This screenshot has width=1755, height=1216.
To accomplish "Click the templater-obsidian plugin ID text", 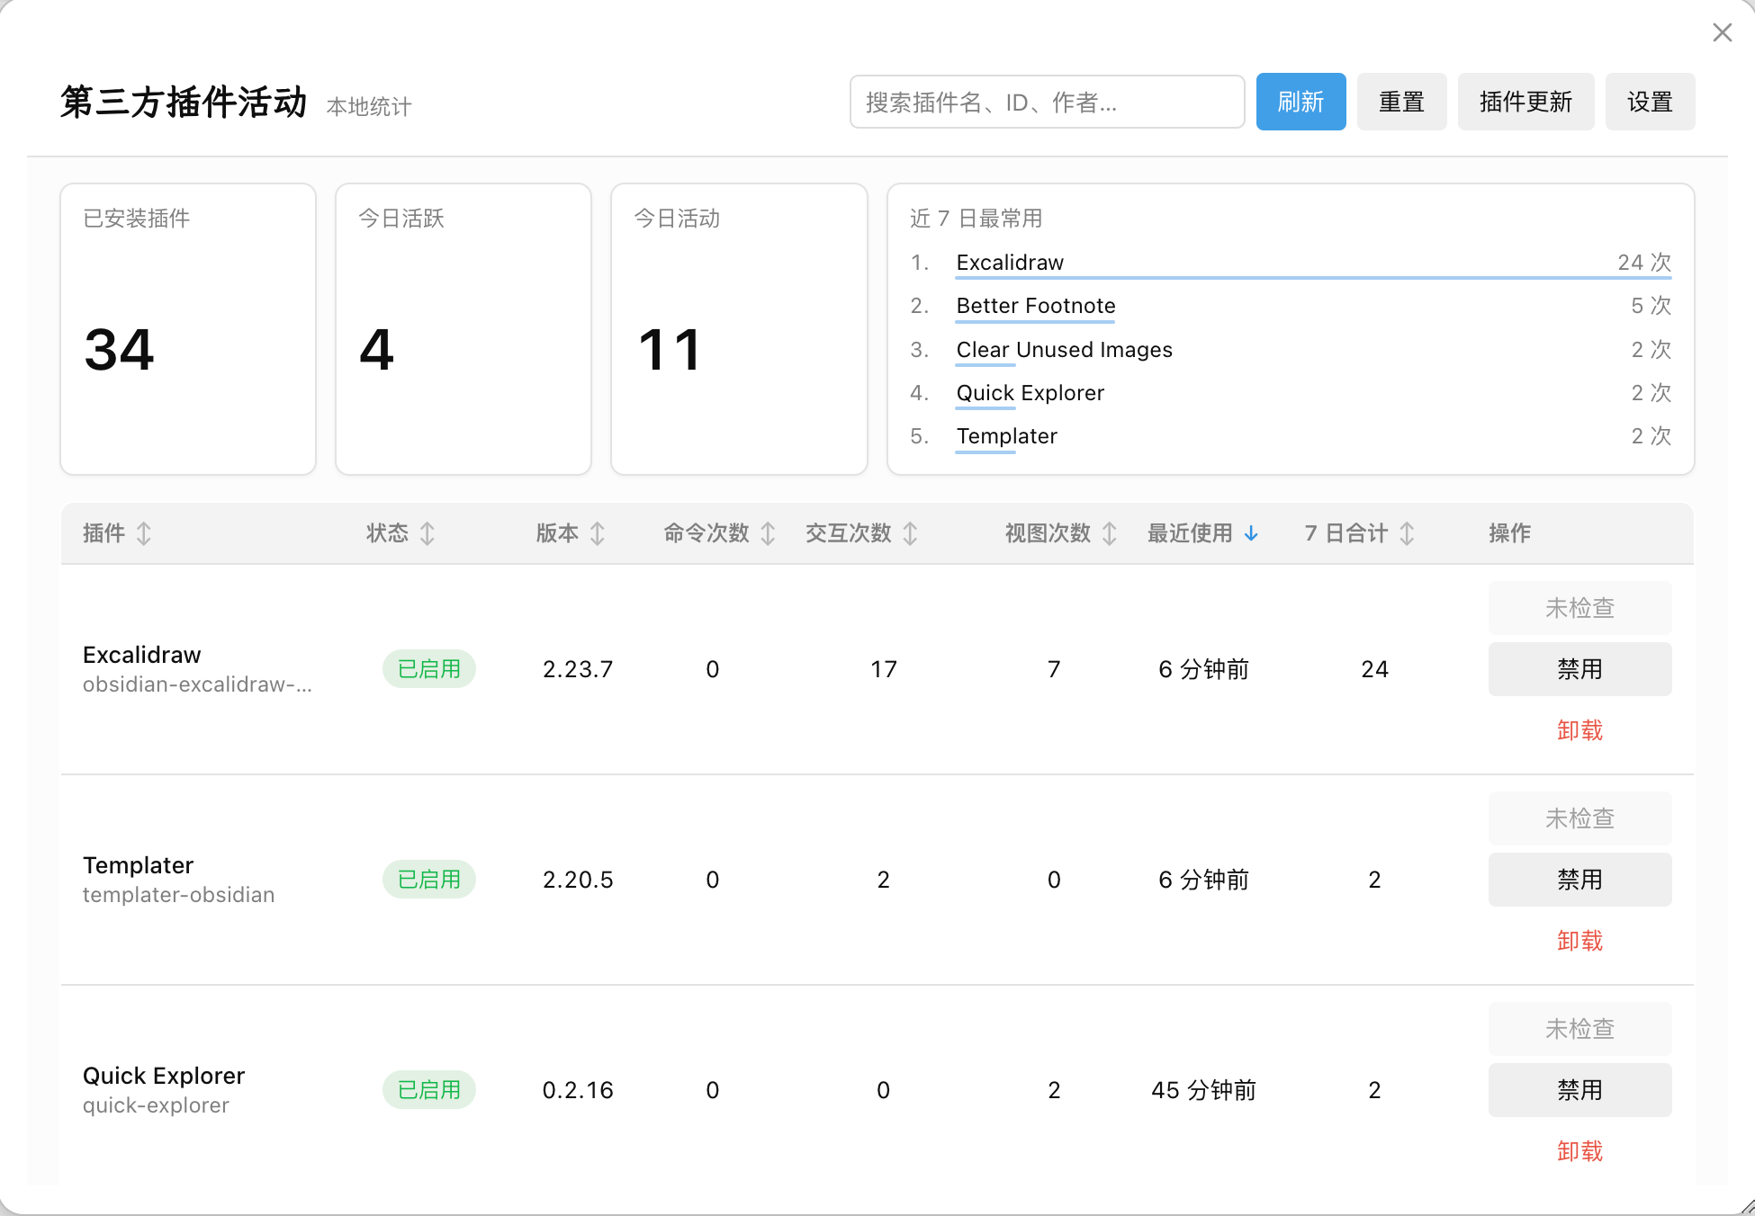I will [x=178, y=895].
